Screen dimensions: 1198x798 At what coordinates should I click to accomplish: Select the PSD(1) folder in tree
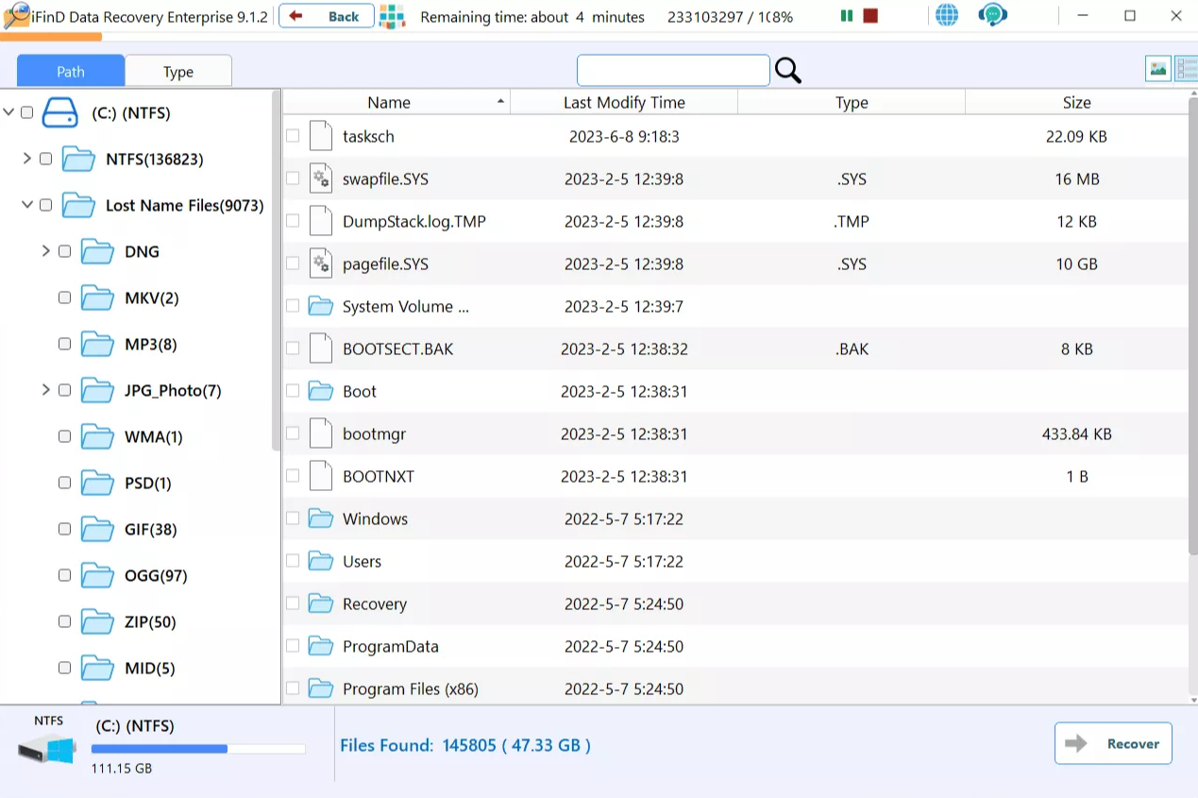point(148,483)
